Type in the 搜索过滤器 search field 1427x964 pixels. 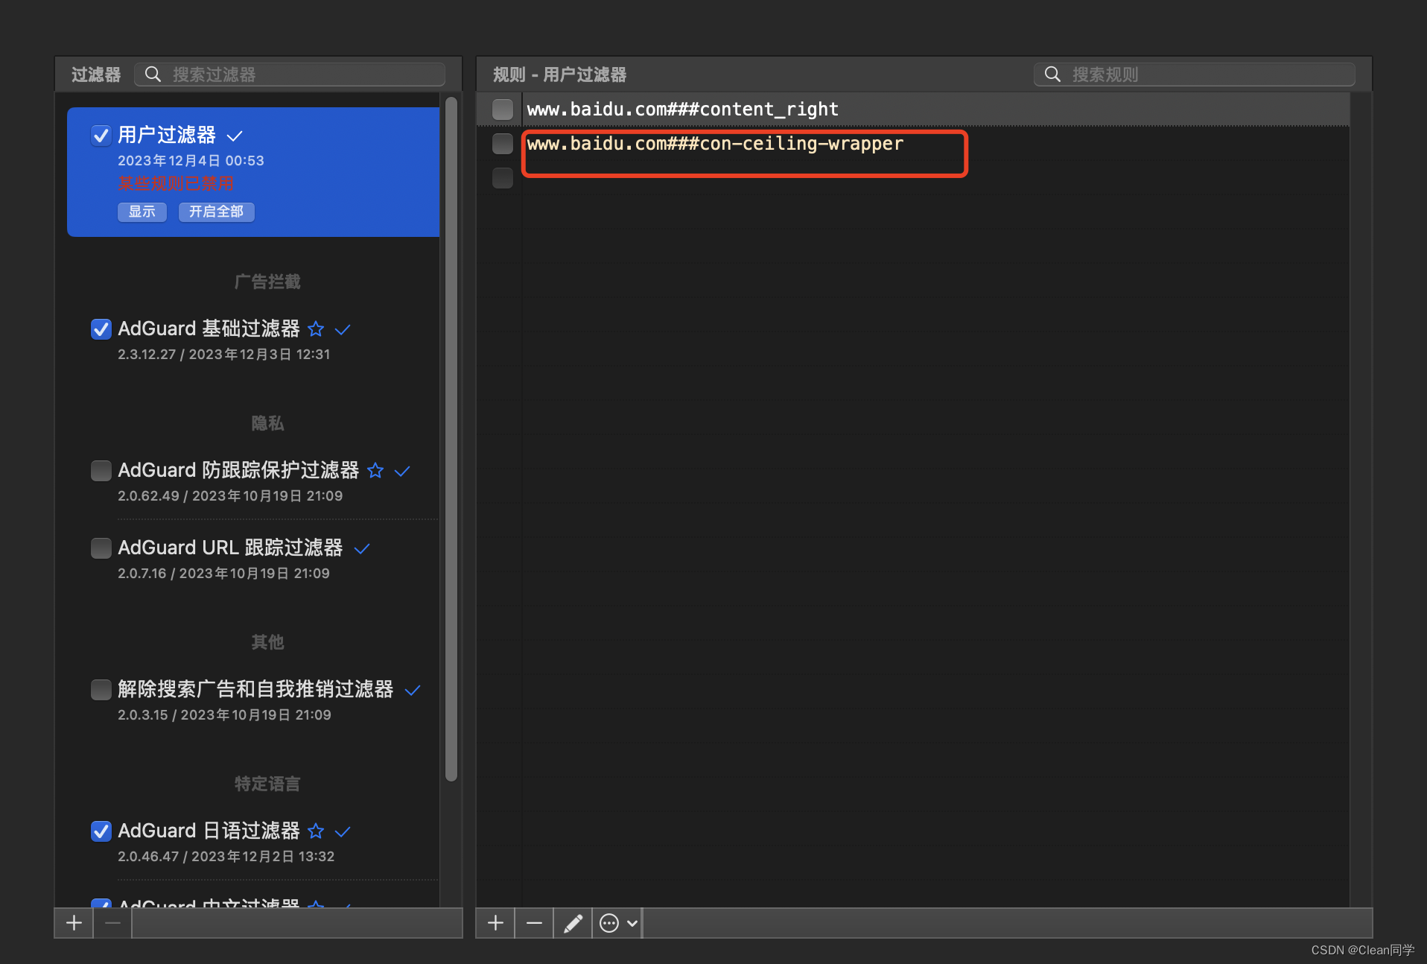[290, 74]
